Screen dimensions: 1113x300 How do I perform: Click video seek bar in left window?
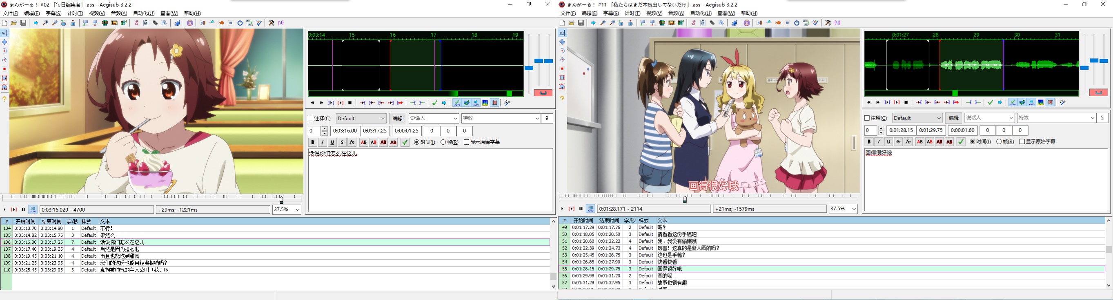tap(151, 198)
